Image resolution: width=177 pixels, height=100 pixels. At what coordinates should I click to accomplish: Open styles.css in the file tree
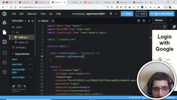[22, 42]
